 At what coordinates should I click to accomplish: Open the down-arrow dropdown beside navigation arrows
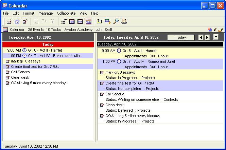coord(216,37)
